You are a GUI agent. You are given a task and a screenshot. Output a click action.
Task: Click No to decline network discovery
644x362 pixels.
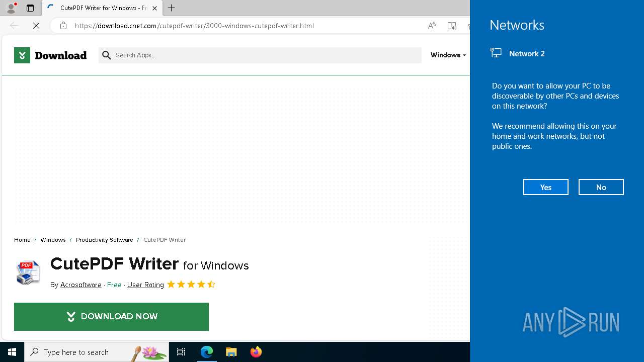tap(601, 187)
